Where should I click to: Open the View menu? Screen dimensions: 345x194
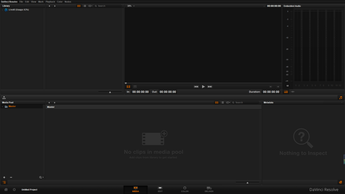pyautogui.click(x=34, y=2)
